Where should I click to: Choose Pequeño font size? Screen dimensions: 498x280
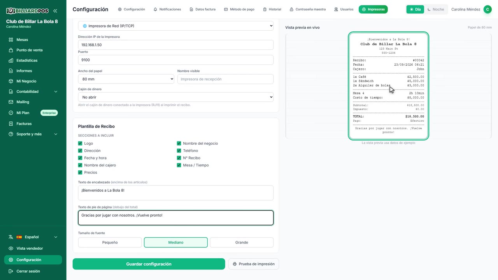coord(110,242)
